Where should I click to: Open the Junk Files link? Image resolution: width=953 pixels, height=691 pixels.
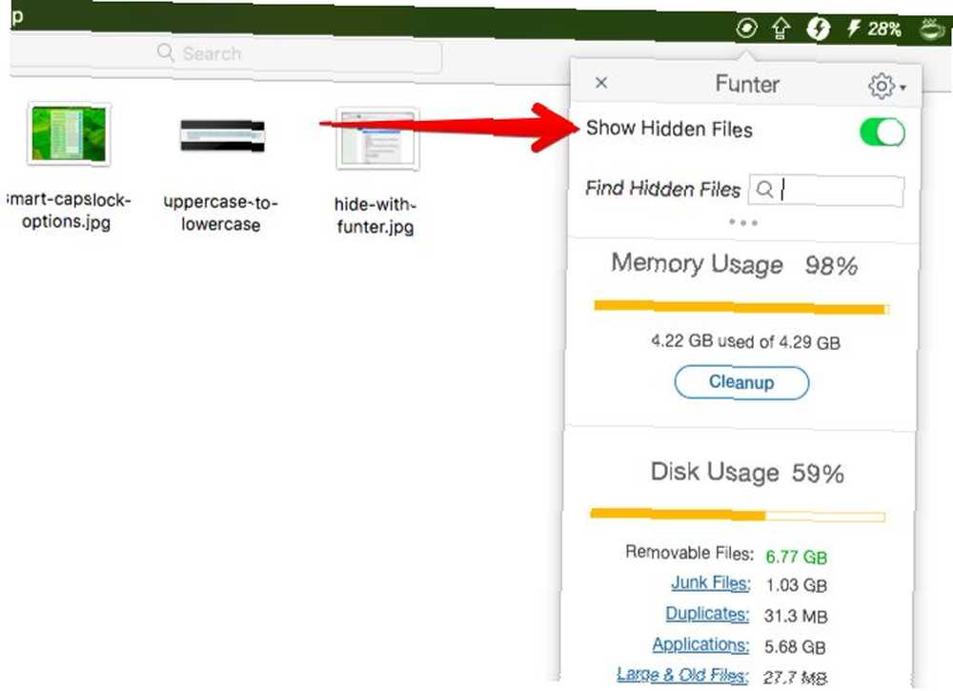coord(711,582)
